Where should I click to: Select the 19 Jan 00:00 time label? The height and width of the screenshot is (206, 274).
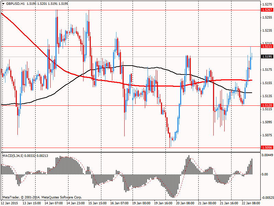(x=141, y=203)
